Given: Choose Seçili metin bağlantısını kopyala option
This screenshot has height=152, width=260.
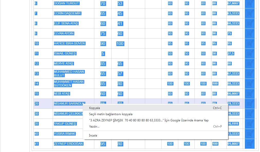Looking at the screenshot, I should pyautogui.click(x=111, y=114).
